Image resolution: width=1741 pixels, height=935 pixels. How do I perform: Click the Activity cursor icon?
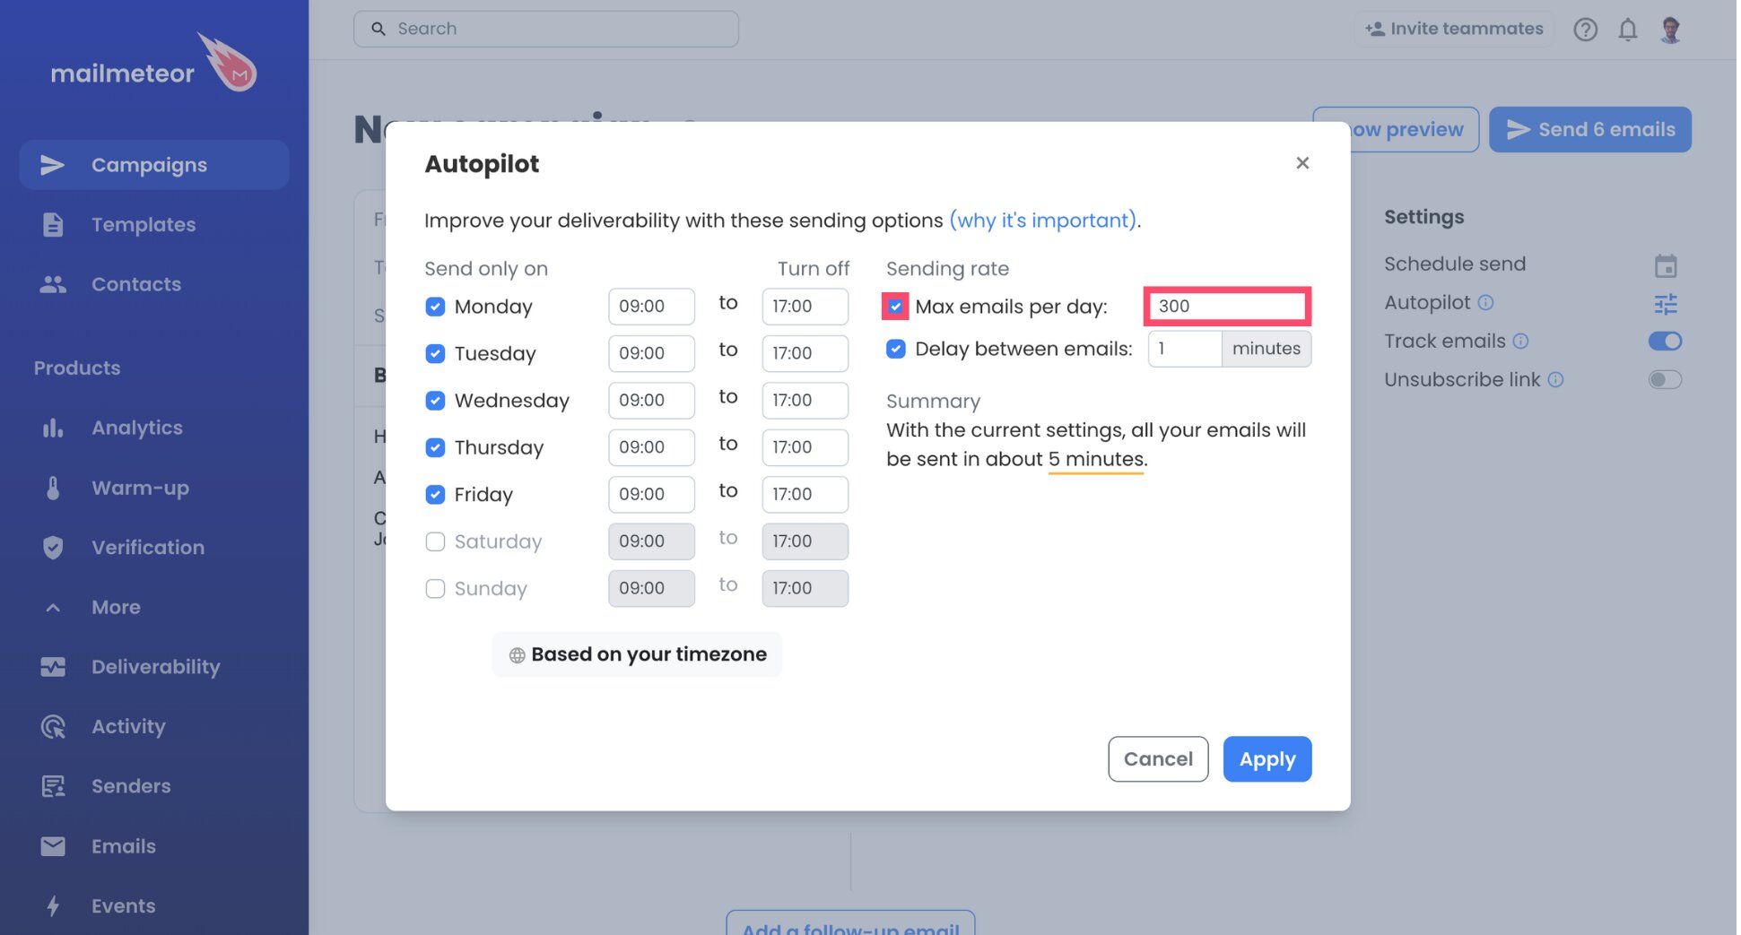point(53,727)
